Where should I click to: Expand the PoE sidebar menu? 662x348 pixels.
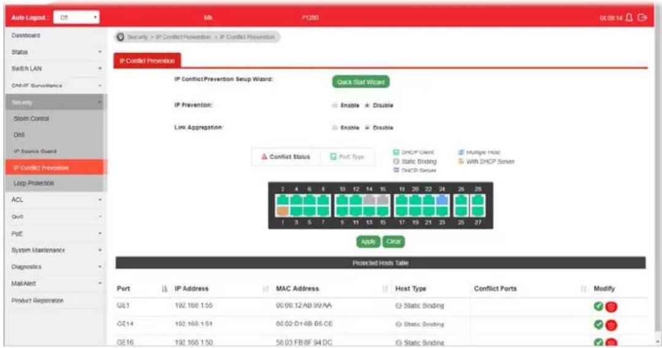click(56, 233)
